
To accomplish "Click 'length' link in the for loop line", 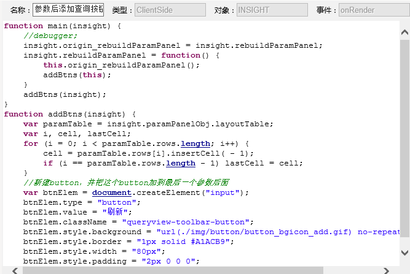I will (x=195, y=143).
